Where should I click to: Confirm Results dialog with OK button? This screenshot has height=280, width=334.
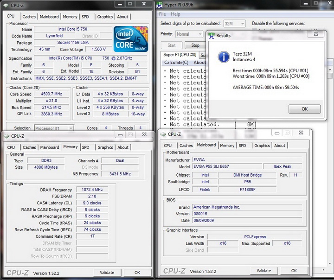point(304,109)
